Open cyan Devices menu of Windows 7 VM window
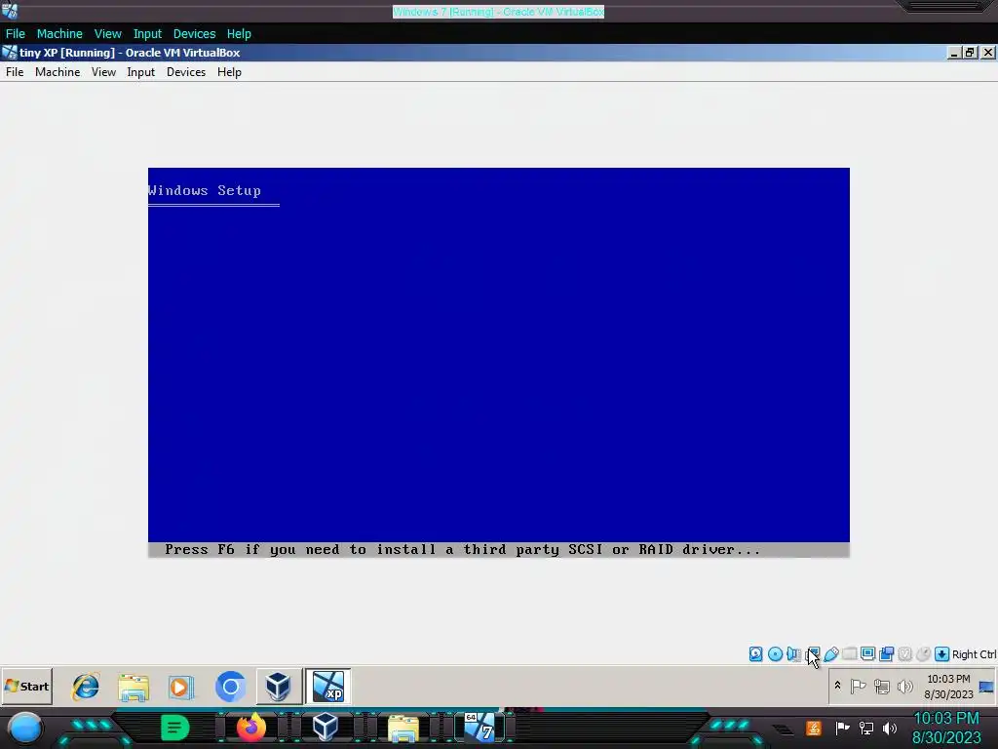Image resolution: width=998 pixels, height=749 pixels. click(x=194, y=34)
